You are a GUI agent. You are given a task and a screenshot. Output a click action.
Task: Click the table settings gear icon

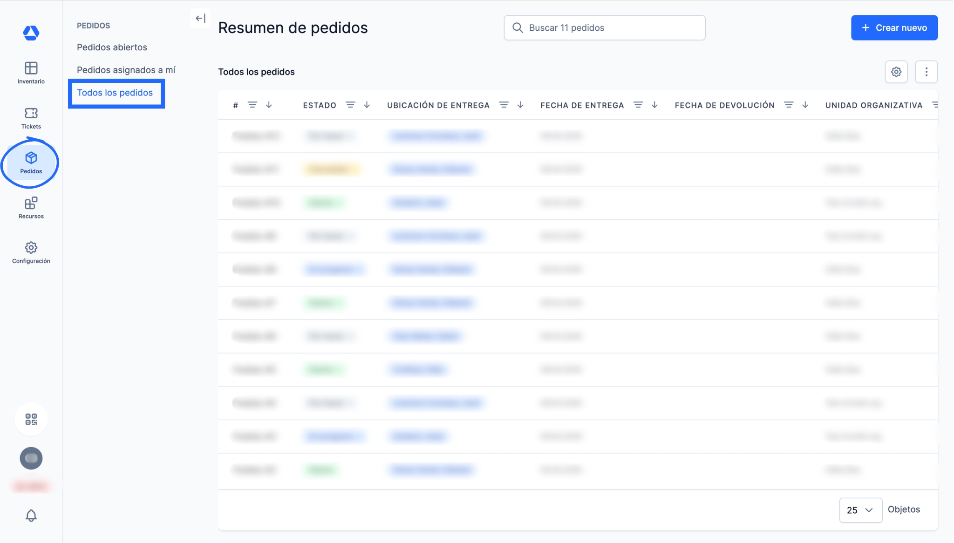coord(896,72)
